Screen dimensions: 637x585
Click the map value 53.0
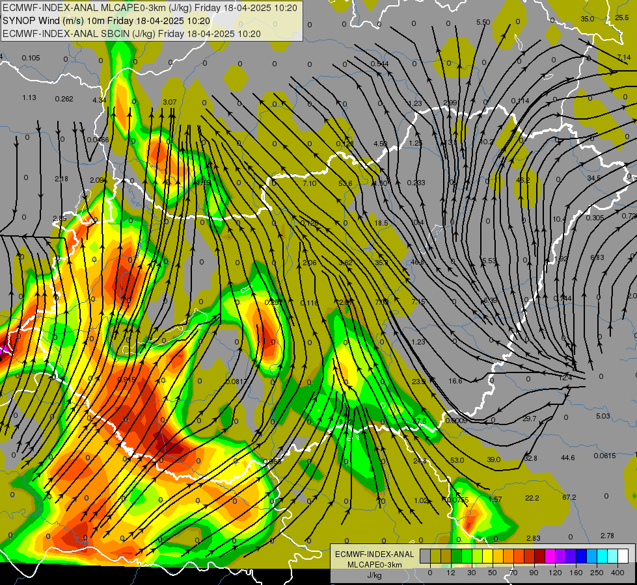click(457, 460)
